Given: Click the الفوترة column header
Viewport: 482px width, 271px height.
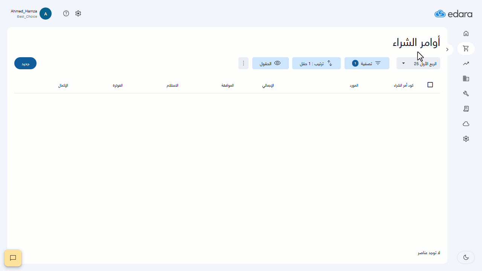Looking at the screenshot, I should point(117,85).
